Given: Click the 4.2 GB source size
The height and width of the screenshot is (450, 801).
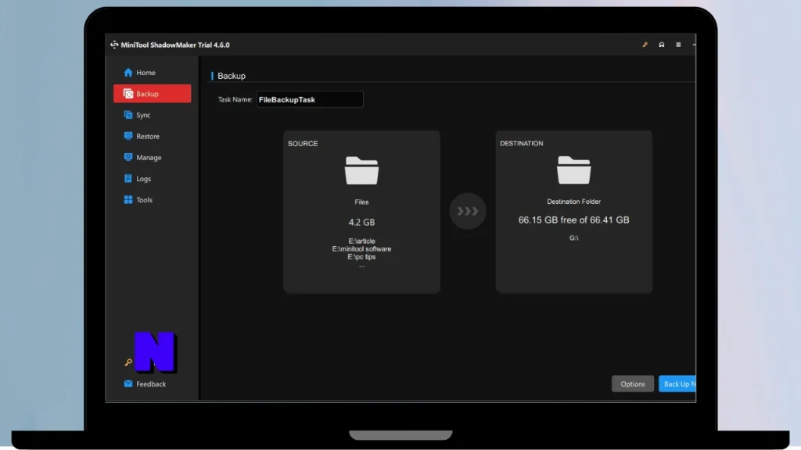Looking at the screenshot, I should point(361,223).
